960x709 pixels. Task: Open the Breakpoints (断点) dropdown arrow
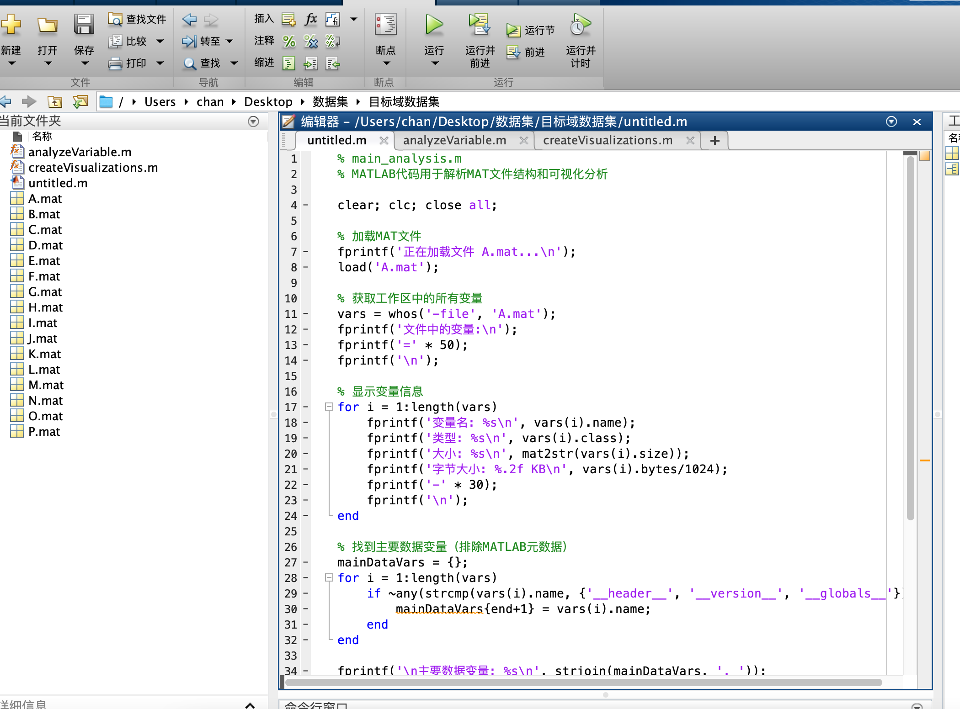pyautogui.click(x=387, y=63)
